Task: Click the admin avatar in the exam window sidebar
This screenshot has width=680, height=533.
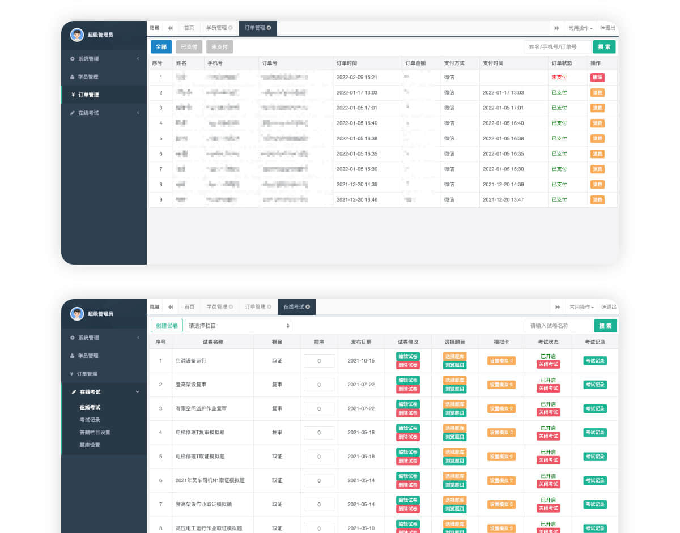Action: point(77,314)
